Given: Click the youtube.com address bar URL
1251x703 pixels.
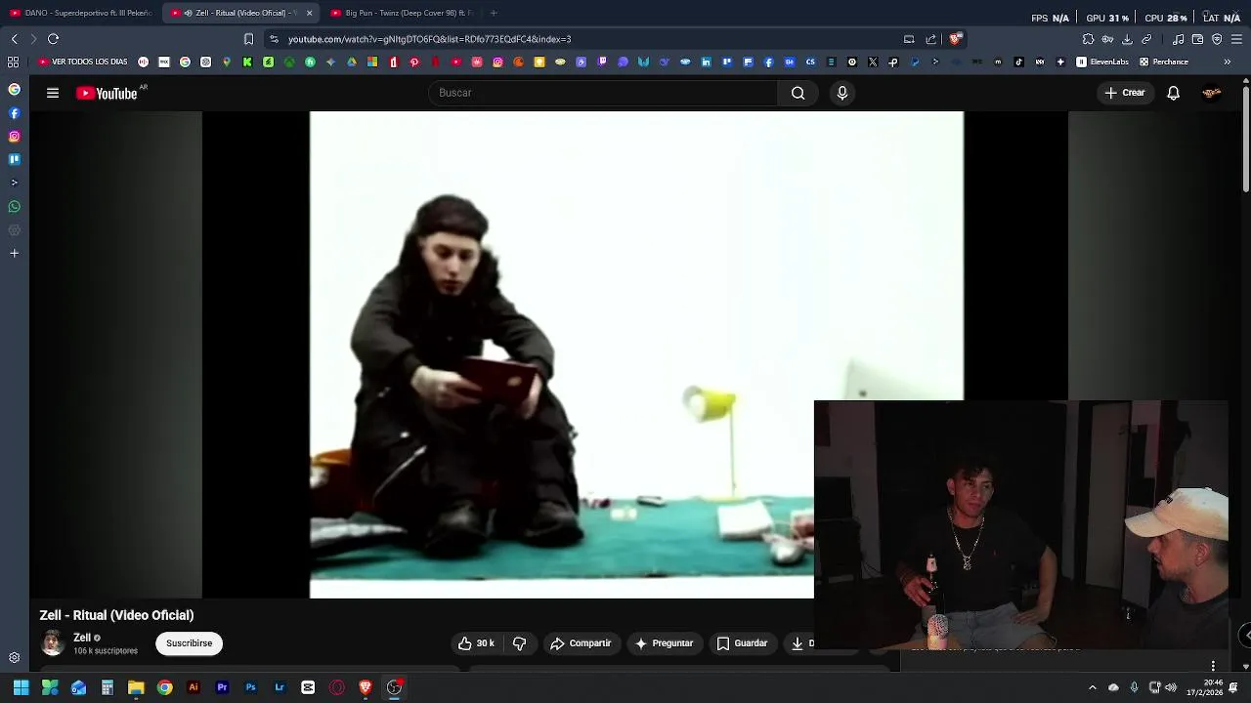Looking at the screenshot, I should coord(429,39).
